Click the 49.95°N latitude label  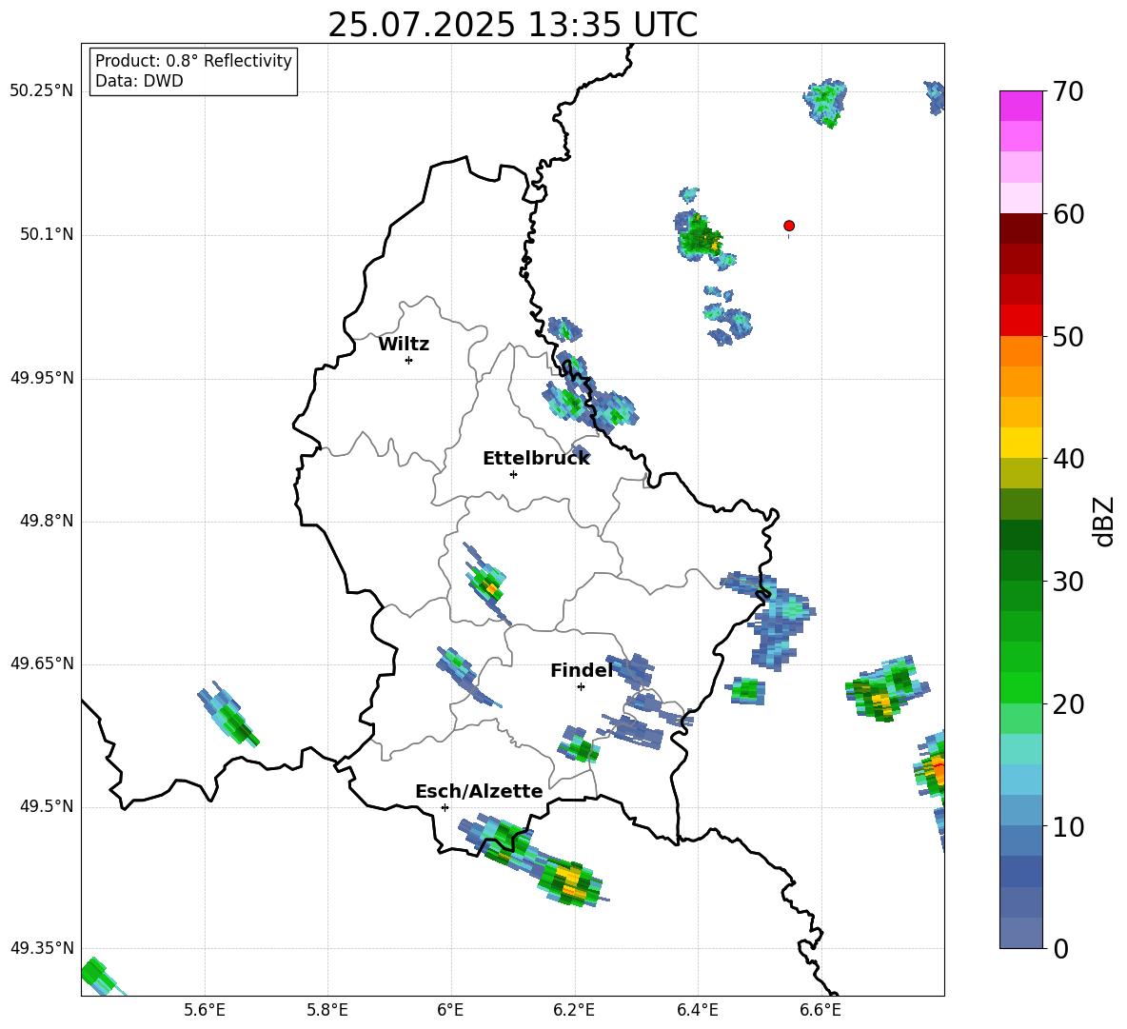pos(42,378)
